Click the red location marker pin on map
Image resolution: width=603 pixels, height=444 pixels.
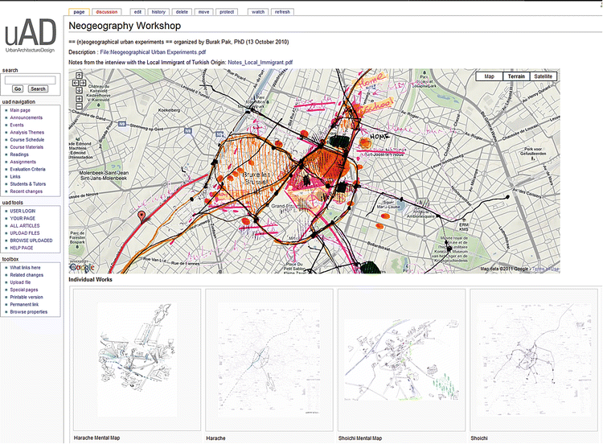pos(142,216)
